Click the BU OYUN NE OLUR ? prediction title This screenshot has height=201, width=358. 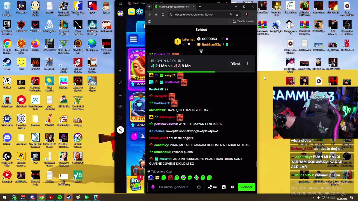click(167, 61)
